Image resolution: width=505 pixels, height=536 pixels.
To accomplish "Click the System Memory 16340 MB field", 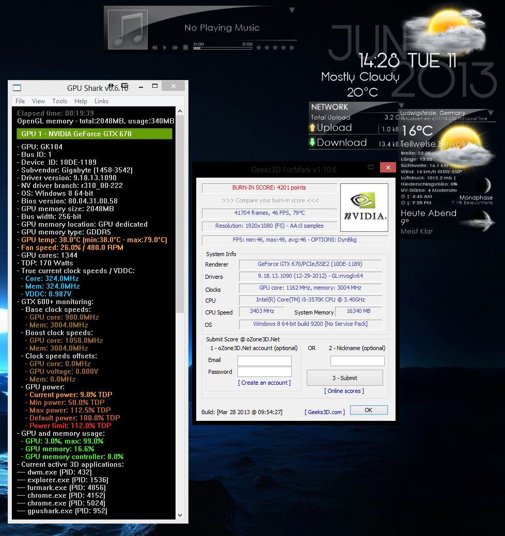I will pyautogui.click(x=359, y=311).
